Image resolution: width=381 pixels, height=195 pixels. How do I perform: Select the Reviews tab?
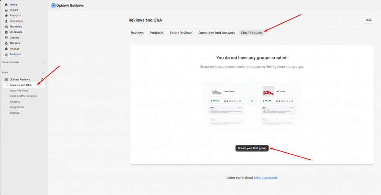click(137, 33)
